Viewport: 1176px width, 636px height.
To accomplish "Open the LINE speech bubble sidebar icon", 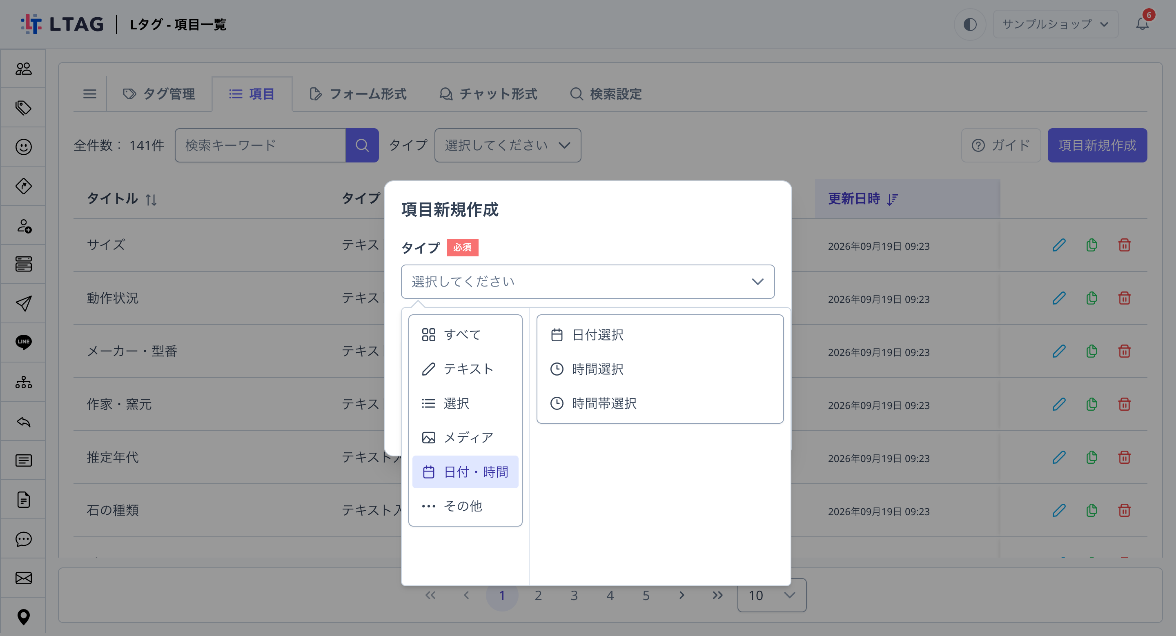I will (x=23, y=342).
